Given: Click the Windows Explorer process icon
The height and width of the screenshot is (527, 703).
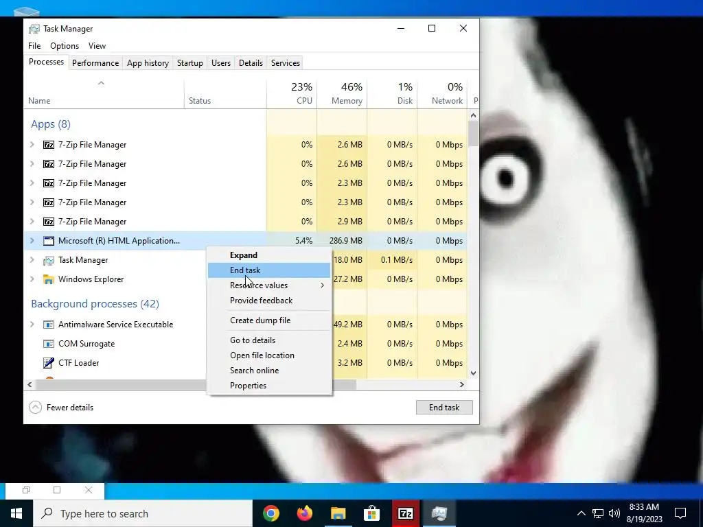Looking at the screenshot, I should click(x=49, y=279).
